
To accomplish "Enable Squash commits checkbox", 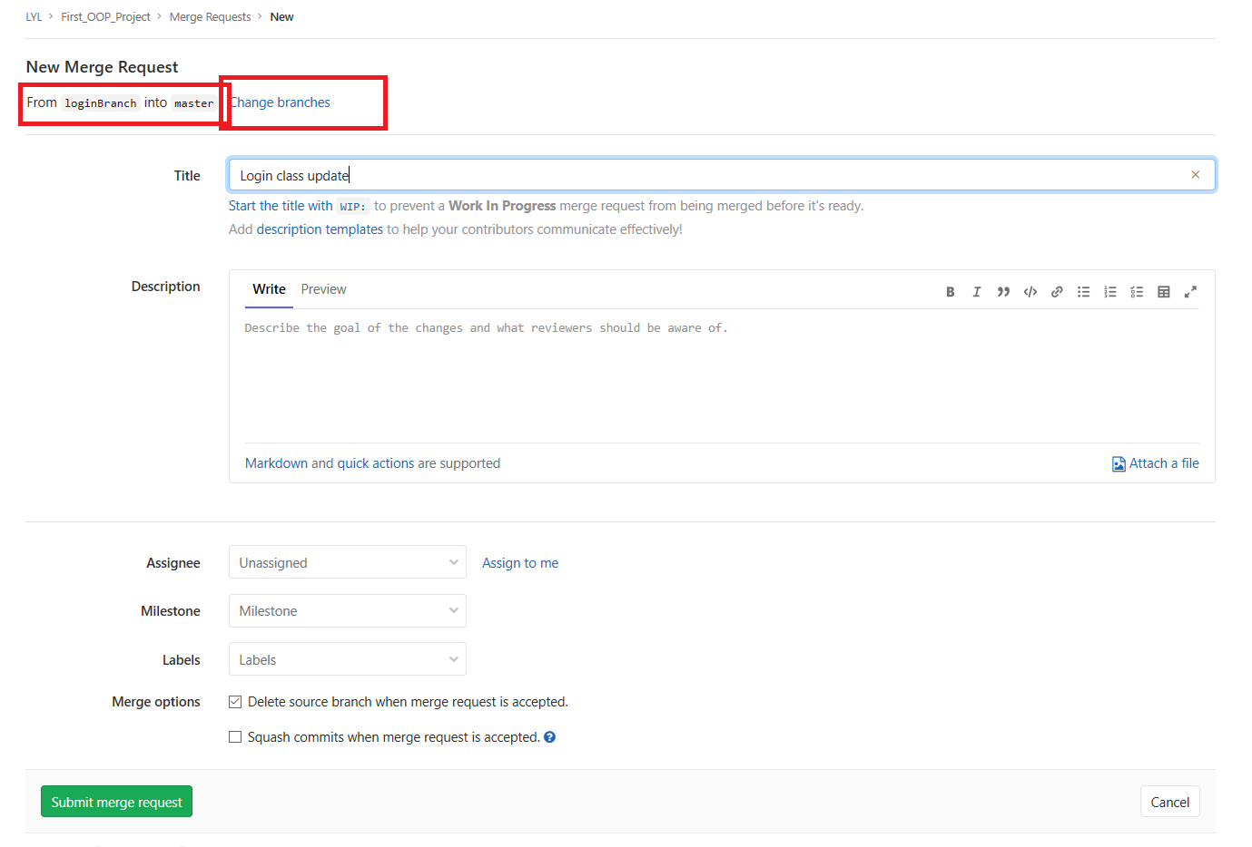I will [x=235, y=737].
